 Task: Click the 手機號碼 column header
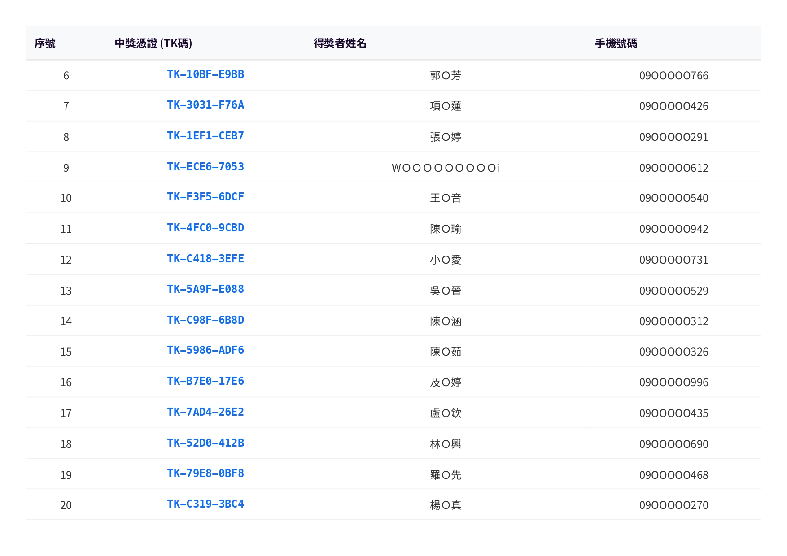coord(616,43)
